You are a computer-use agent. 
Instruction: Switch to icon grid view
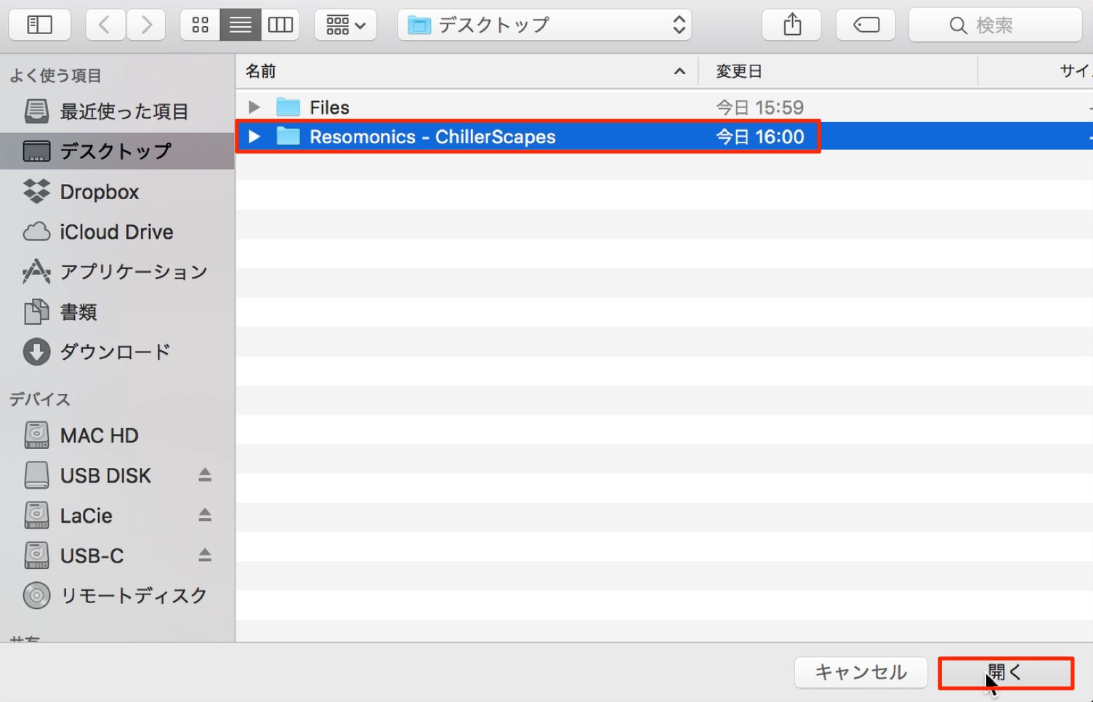coord(200,25)
